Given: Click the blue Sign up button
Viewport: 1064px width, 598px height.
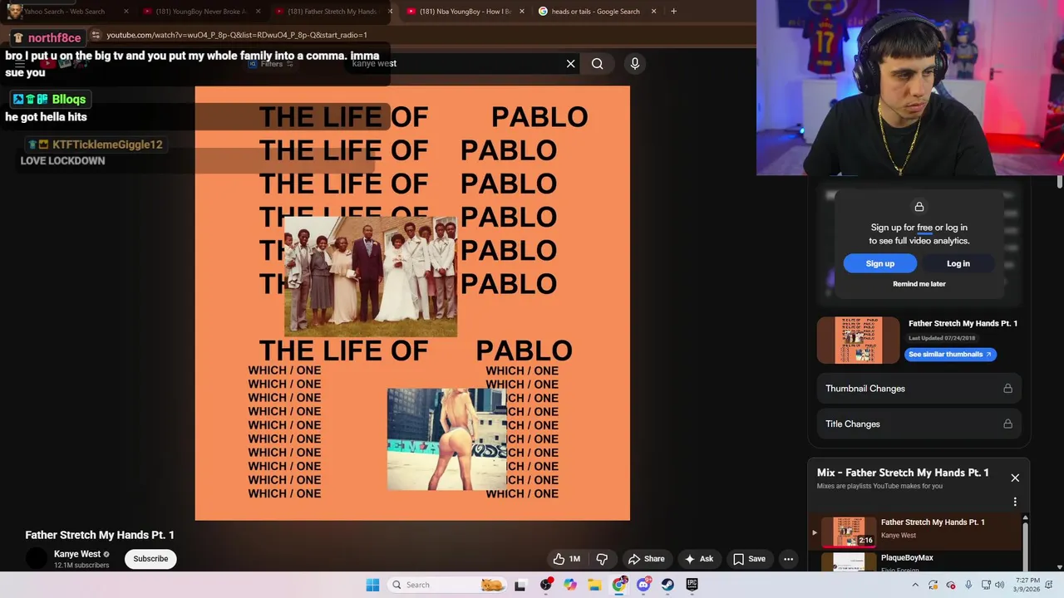Looking at the screenshot, I should pos(879,263).
